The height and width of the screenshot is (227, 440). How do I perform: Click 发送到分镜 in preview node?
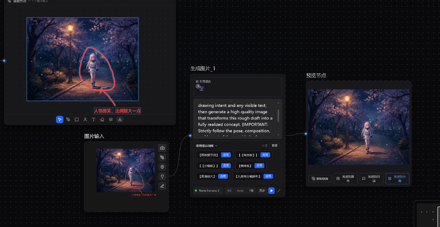point(397,179)
